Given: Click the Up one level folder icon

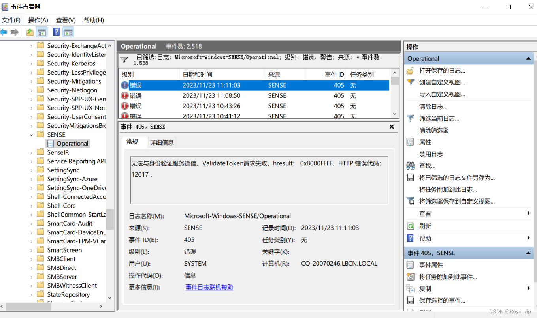Looking at the screenshot, I should pyautogui.click(x=30, y=32).
